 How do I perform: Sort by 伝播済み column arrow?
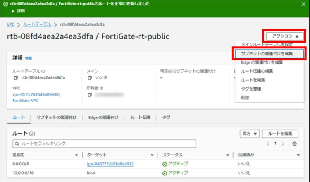298,155
